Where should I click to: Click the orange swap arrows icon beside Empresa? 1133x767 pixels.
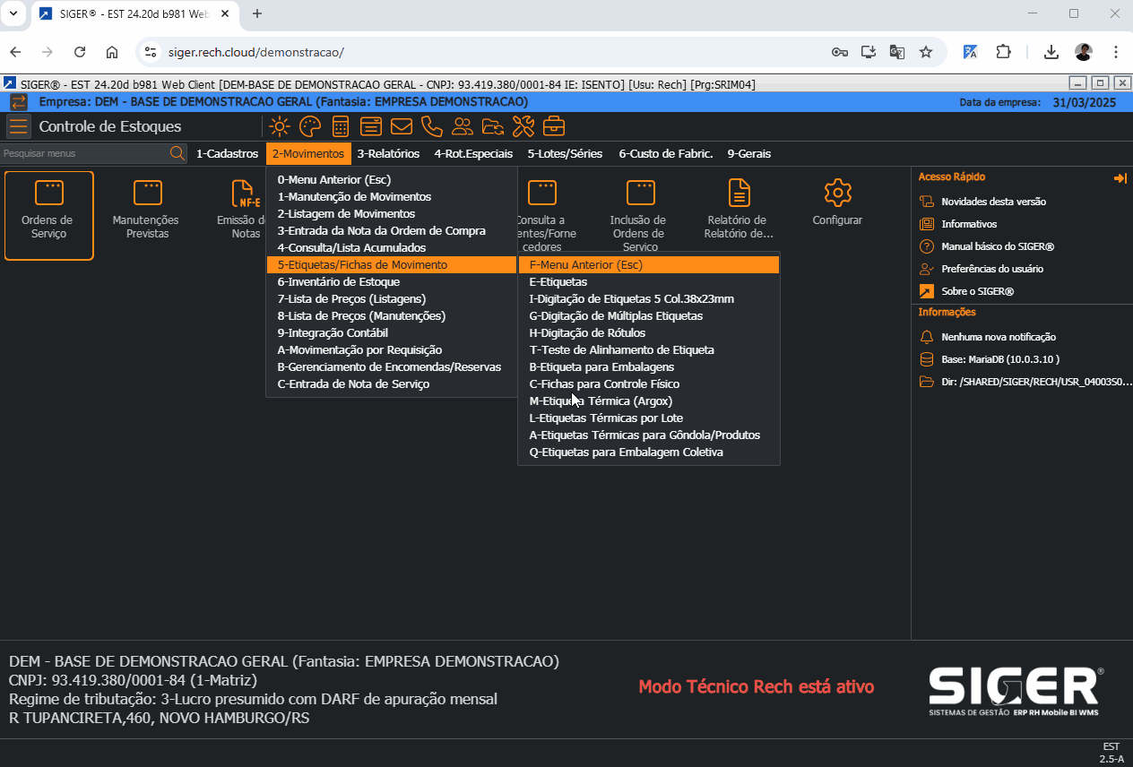19,102
